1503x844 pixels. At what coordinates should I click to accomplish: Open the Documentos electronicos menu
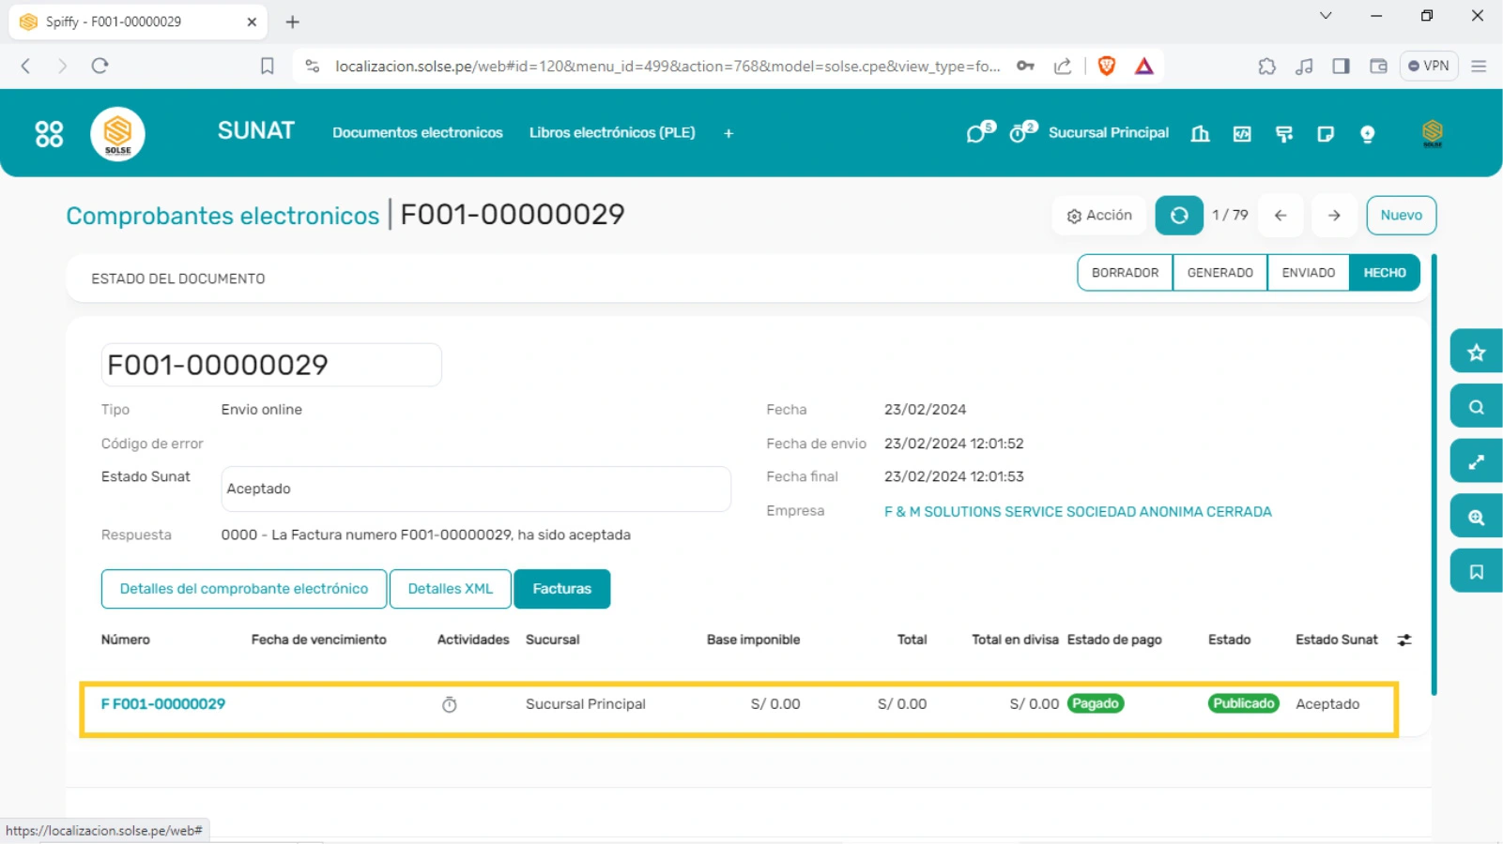417,133
